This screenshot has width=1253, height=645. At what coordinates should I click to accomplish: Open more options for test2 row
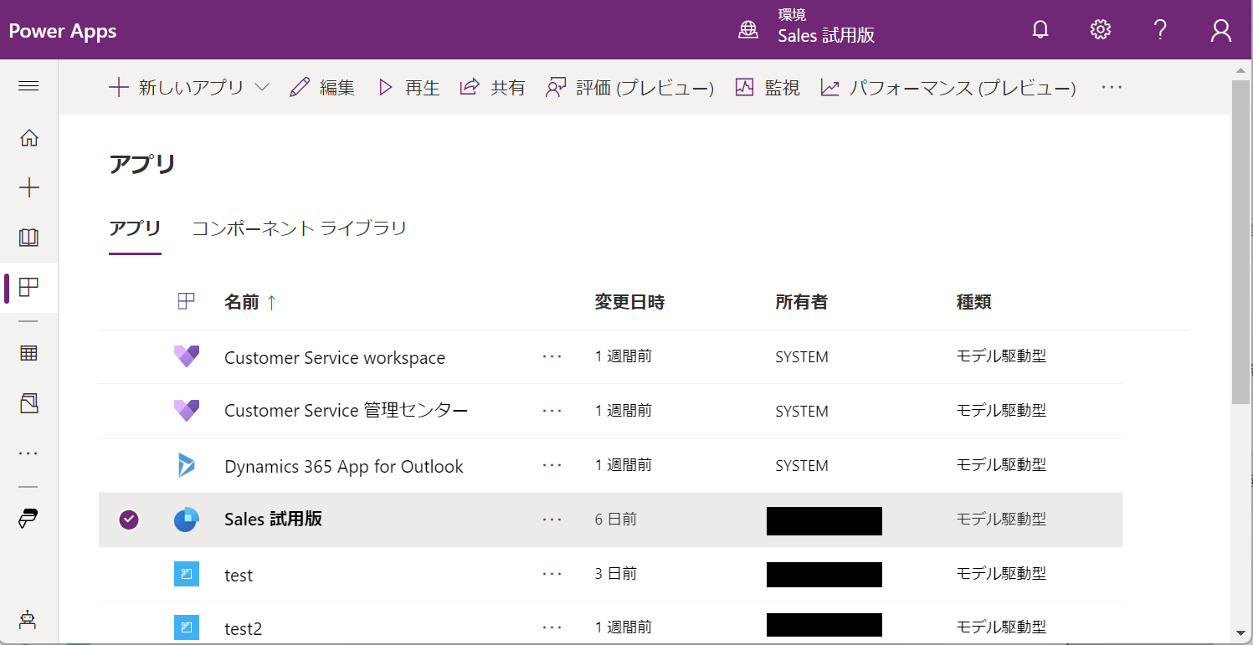pyautogui.click(x=552, y=627)
